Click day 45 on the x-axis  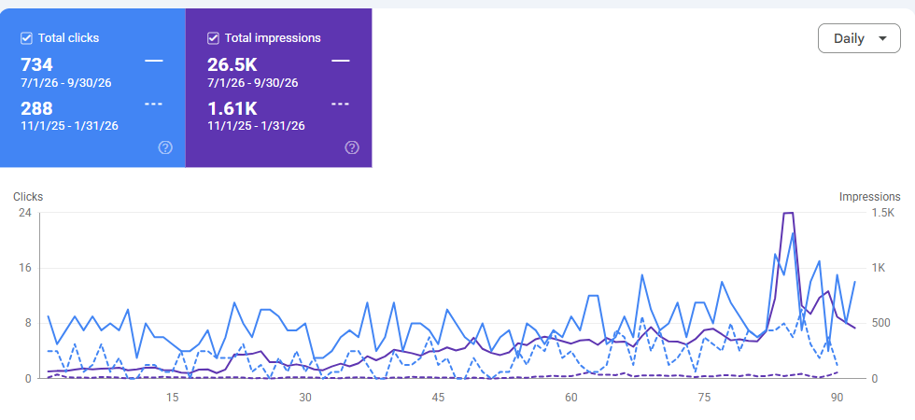tap(438, 398)
